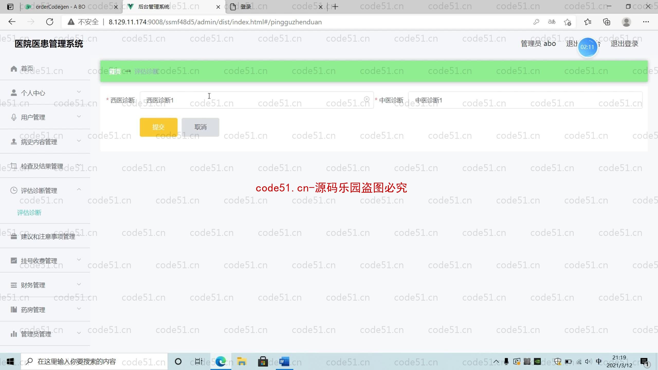Image resolution: width=658 pixels, height=370 pixels.
Task: Click the Windows taskbar search box
Action: pos(94,362)
